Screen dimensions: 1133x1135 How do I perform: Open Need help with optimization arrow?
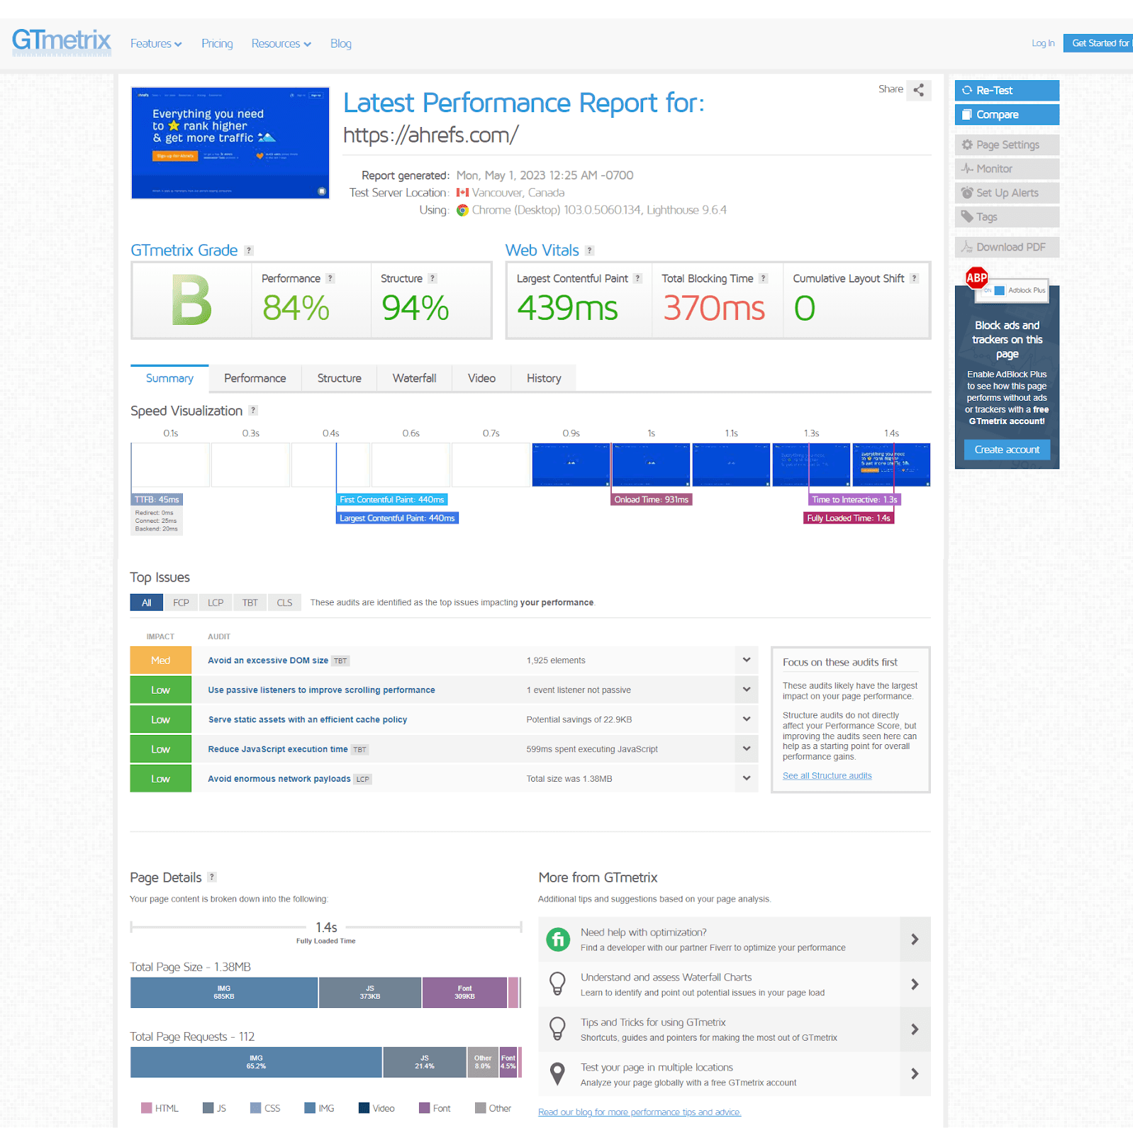pos(915,939)
